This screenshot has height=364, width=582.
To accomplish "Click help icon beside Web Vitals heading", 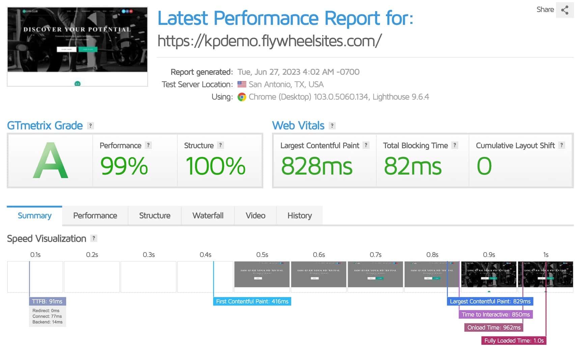I will point(332,126).
